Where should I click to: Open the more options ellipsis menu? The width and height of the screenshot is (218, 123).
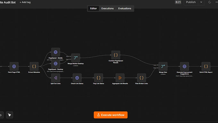(x=217, y=2)
